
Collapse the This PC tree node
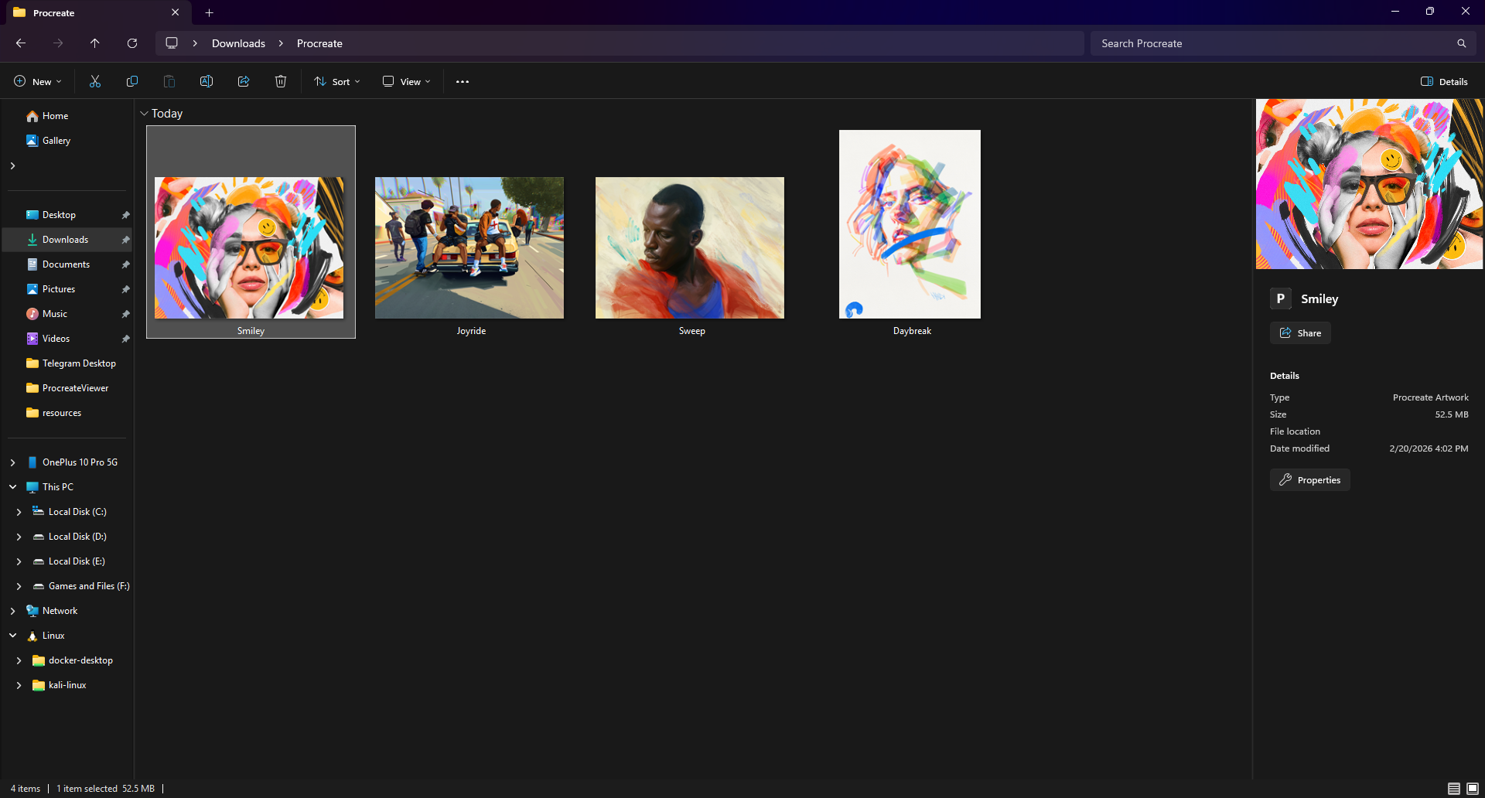[x=13, y=487]
